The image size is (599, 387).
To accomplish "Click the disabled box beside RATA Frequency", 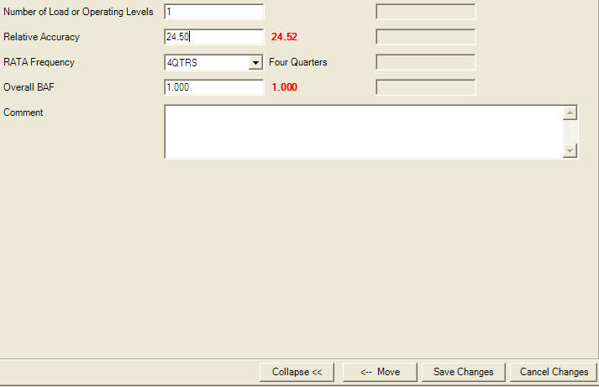I will 426,62.
